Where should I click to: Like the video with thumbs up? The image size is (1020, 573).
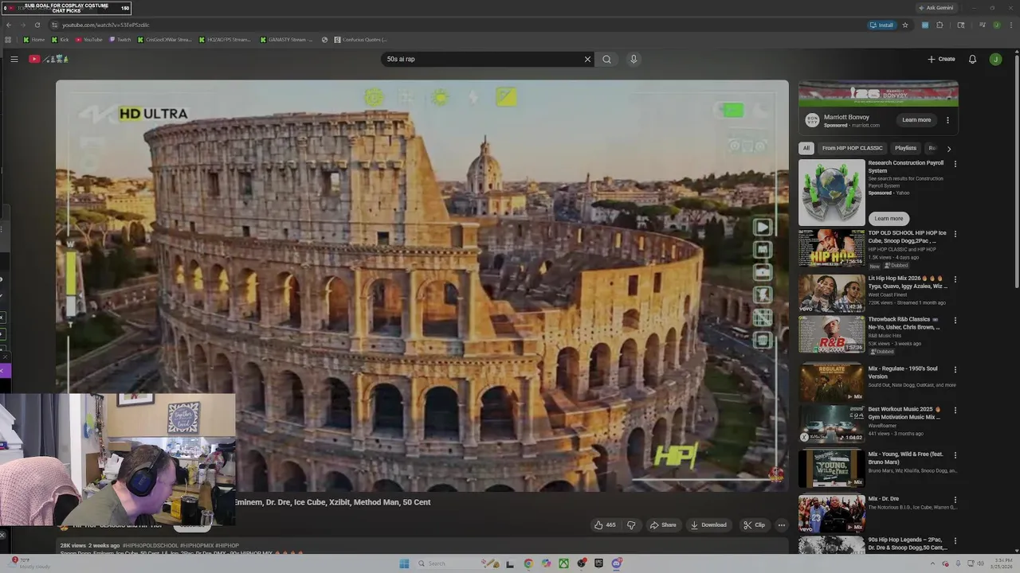tap(605, 524)
